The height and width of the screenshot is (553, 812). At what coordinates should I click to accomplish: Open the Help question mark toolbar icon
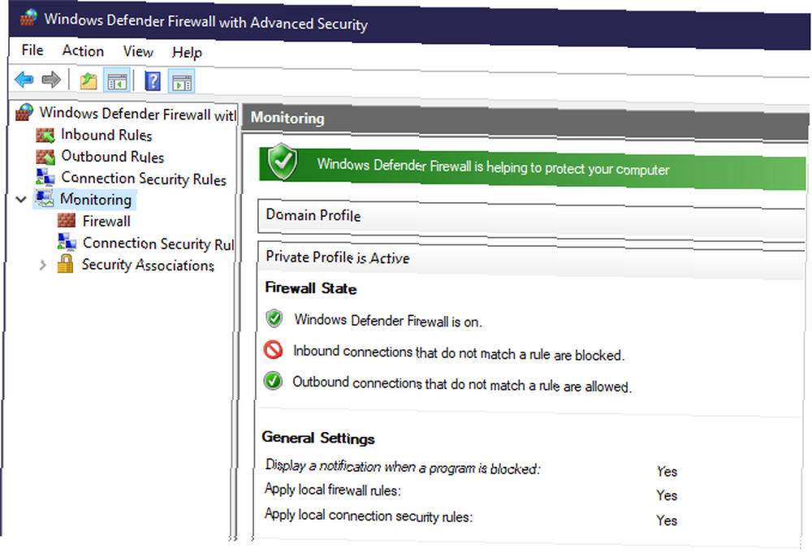[153, 81]
